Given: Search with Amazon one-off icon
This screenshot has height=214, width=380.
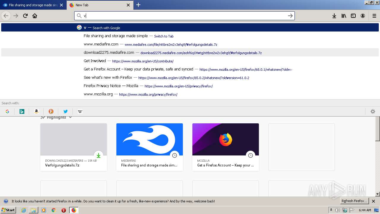Looking at the screenshot, I should [x=37, y=111].
